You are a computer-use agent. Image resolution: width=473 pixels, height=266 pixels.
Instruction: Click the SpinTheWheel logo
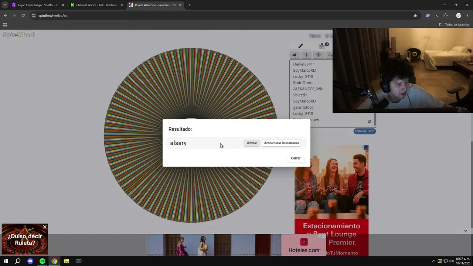(x=19, y=35)
